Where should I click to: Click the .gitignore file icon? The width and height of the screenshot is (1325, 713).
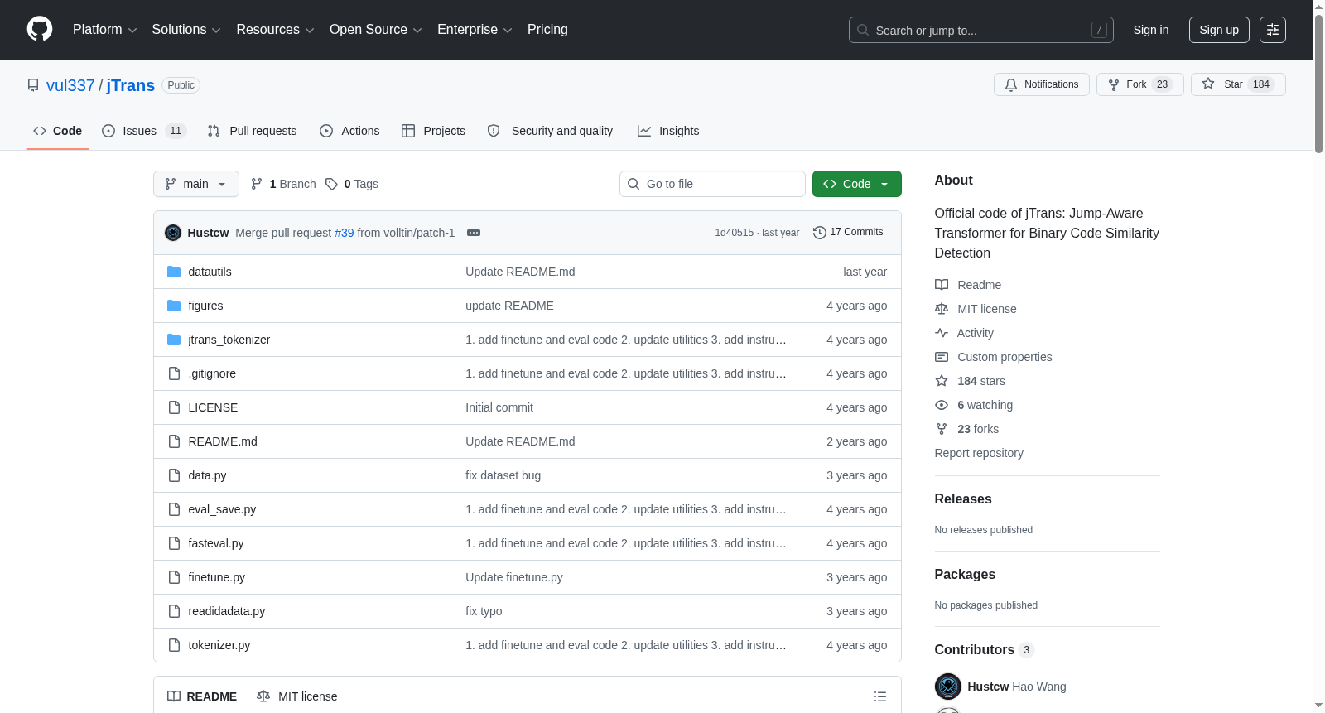[174, 373]
